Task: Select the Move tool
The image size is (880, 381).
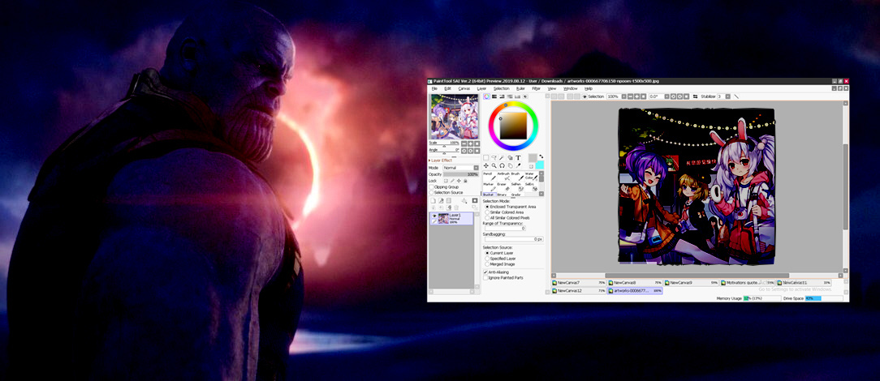Action: pos(486,166)
